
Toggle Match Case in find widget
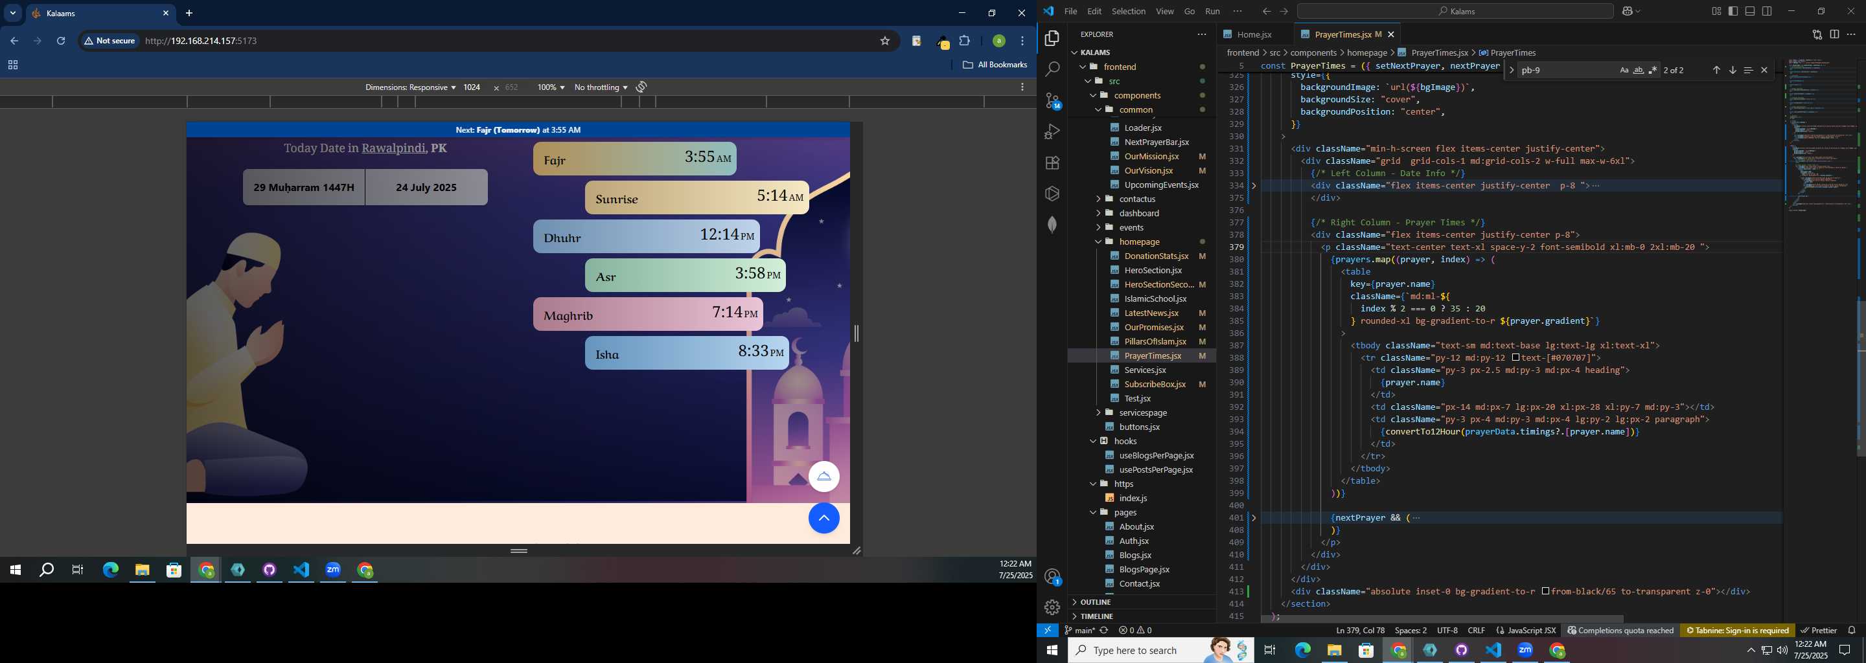(x=1624, y=70)
